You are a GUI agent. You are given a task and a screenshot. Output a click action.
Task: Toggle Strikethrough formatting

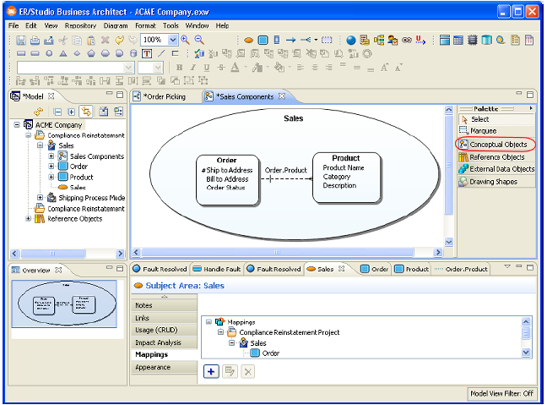click(x=221, y=68)
